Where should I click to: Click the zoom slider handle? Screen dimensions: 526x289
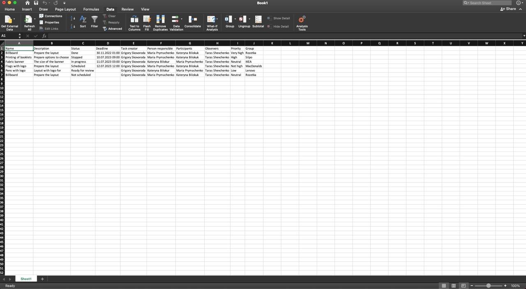(x=488, y=286)
